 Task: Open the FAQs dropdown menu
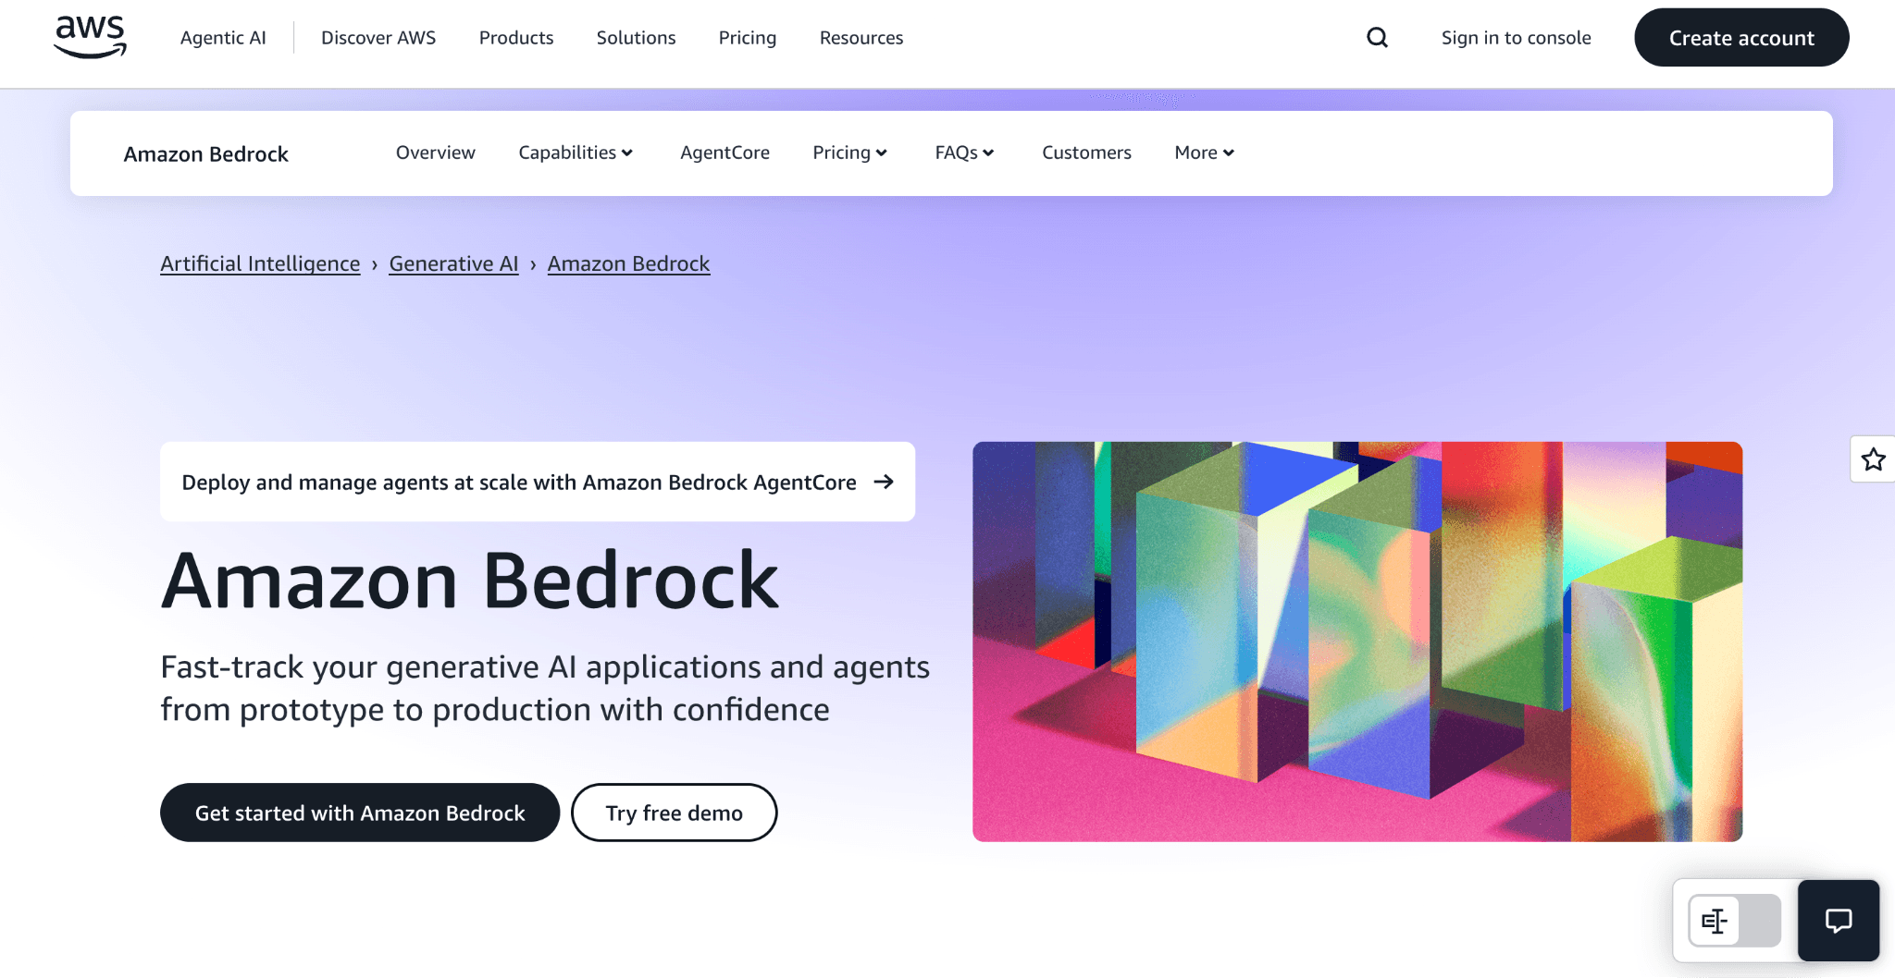[964, 153]
